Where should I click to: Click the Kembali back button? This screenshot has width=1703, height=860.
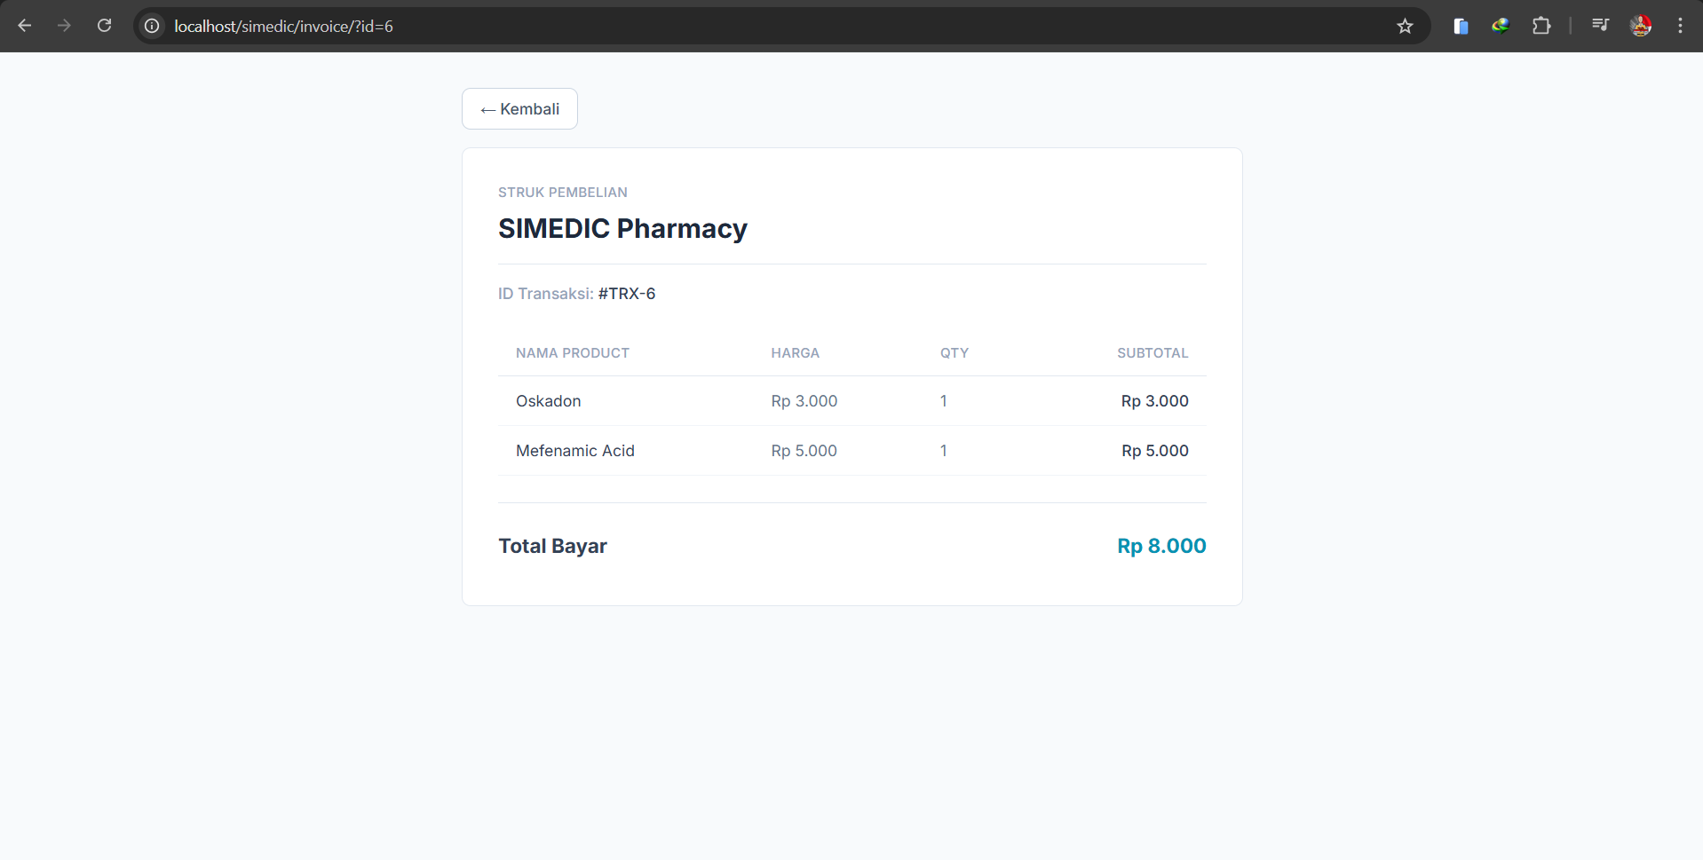click(x=519, y=109)
